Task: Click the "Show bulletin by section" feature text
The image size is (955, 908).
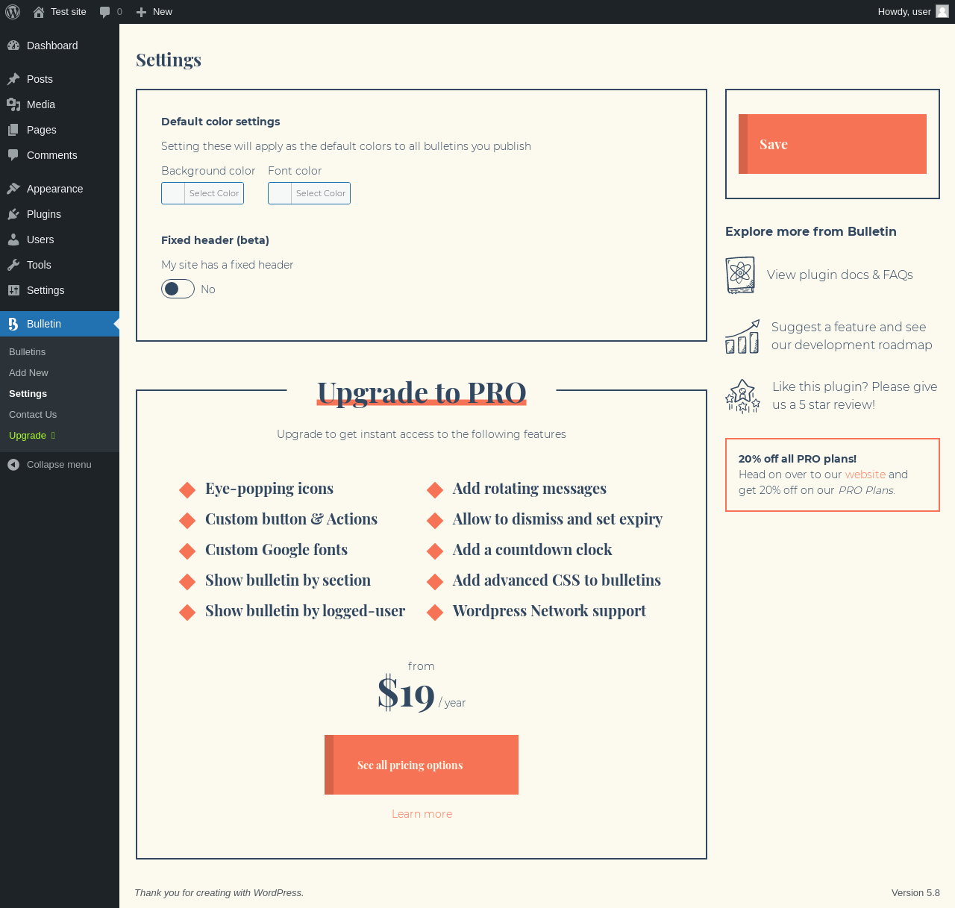Action: 288,580
